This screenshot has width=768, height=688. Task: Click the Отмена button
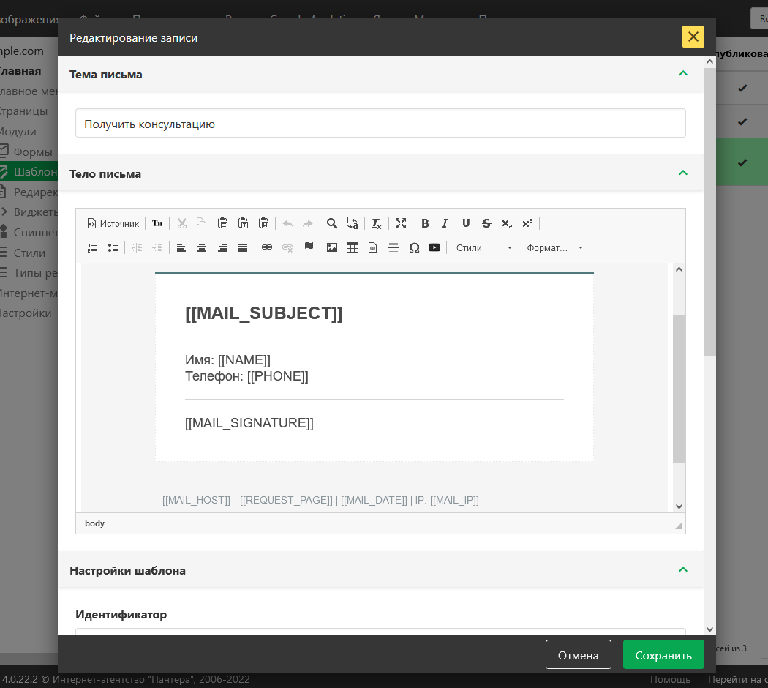click(578, 655)
